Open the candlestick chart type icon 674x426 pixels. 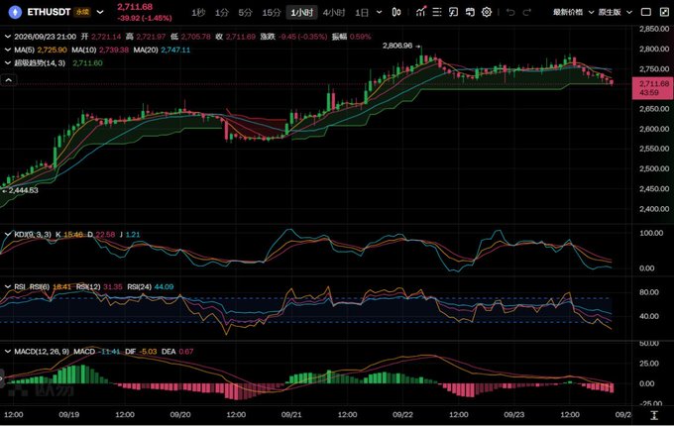coord(396,12)
